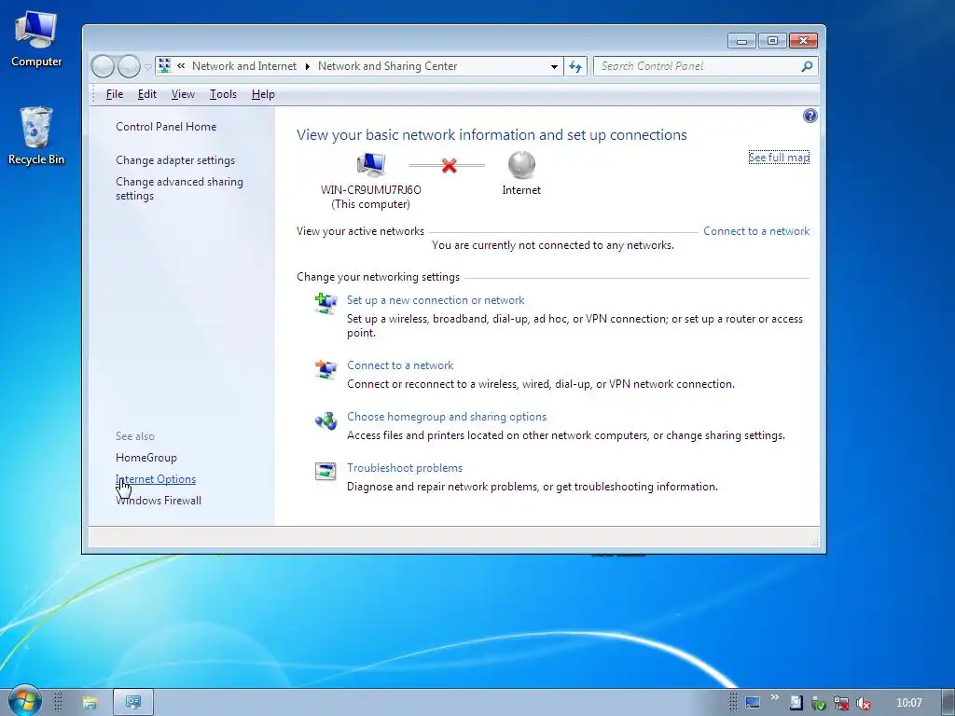Click the Back navigation arrow button
This screenshot has width=955, height=716.
[103, 66]
